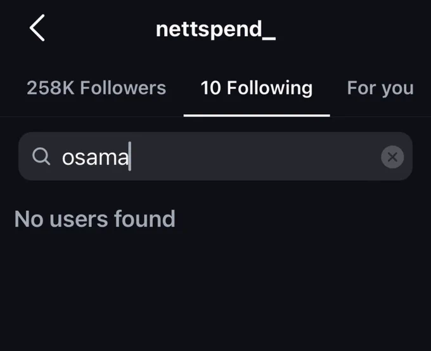Screen dimensions: 431x351
Task: Click the No users found message
Action: coord(95,219)
